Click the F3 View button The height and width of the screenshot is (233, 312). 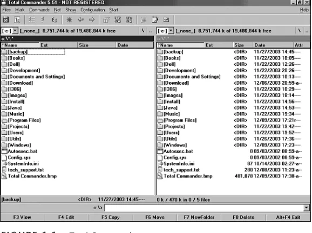coord(22,217)
